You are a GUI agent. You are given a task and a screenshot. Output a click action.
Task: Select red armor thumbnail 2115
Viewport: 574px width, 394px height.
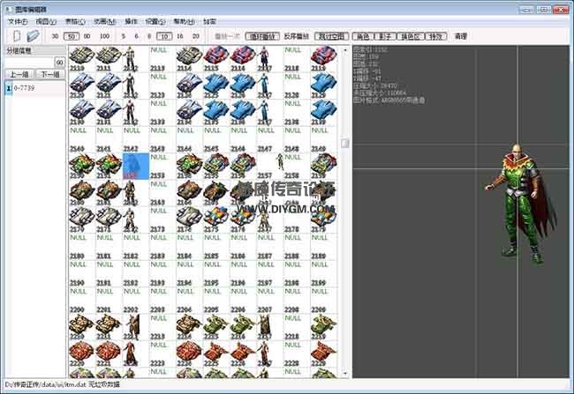tap(216, 59)
